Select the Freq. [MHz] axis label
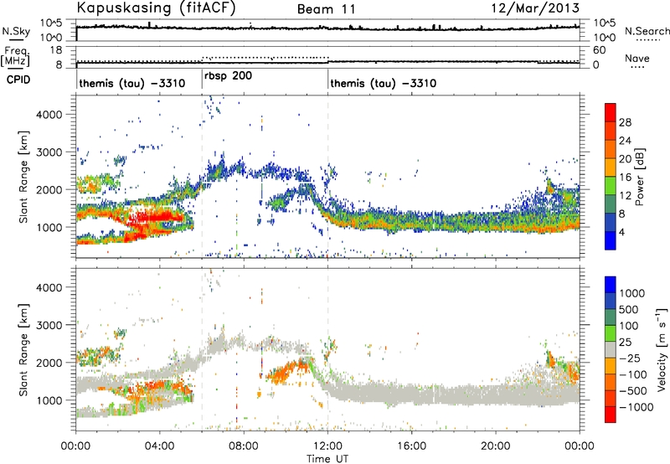Viewport: 670px width, 464px height. [15, 56]
